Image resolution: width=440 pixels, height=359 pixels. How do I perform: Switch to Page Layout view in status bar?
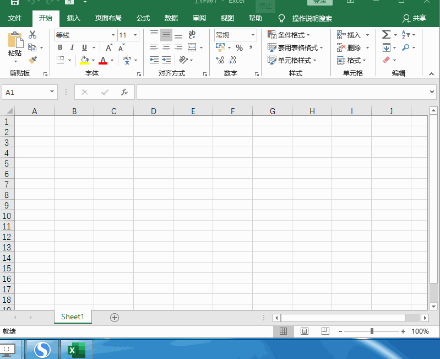coord(304,331)
